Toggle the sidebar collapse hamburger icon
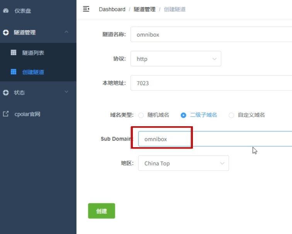This screenshot has width=292, height=234. (x=86, y=9)
